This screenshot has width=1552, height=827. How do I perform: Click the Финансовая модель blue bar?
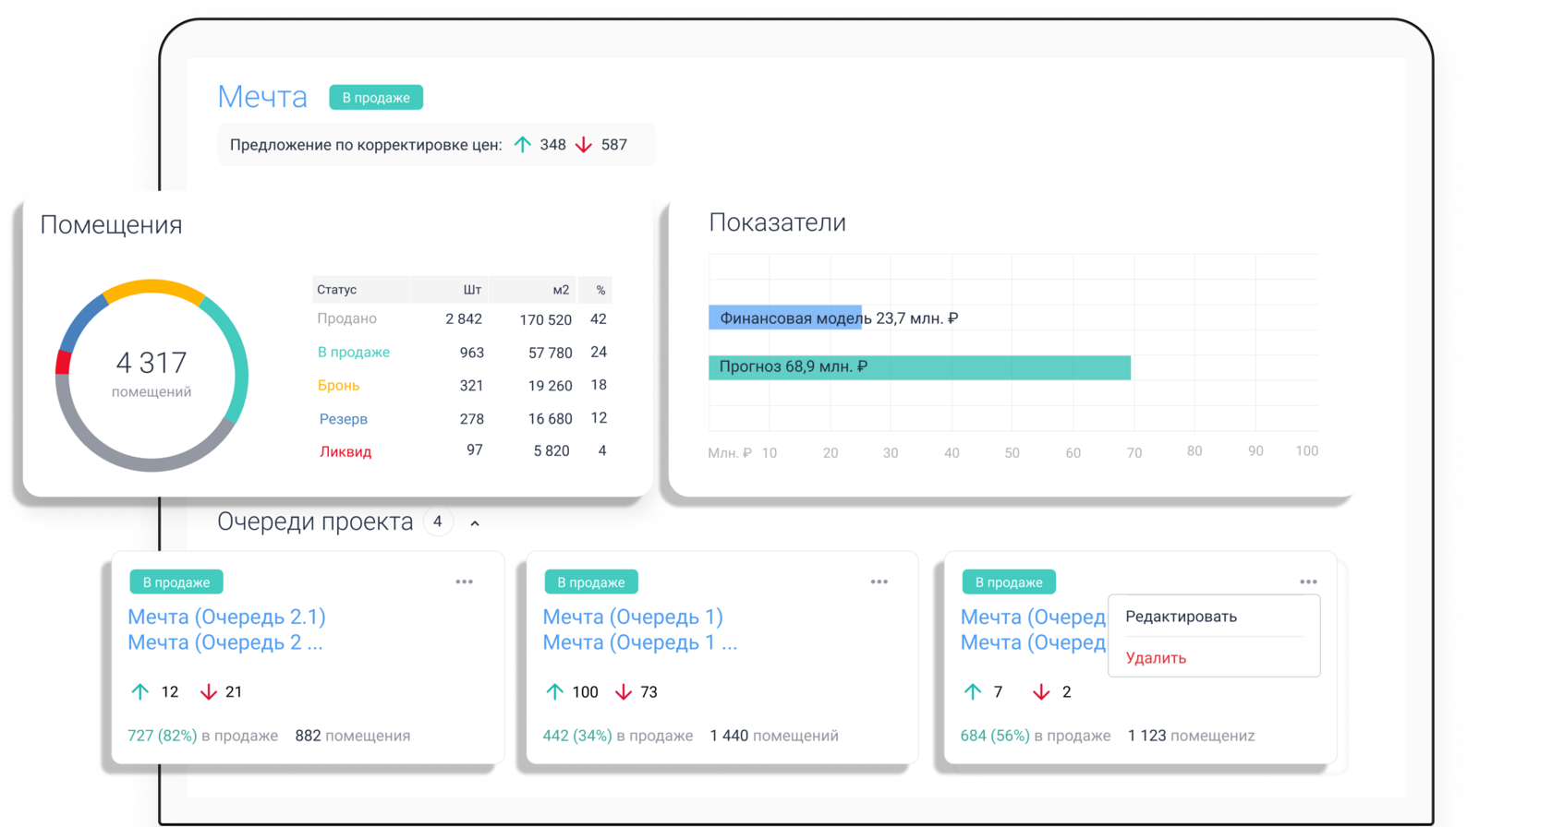[x=785, y=318]
